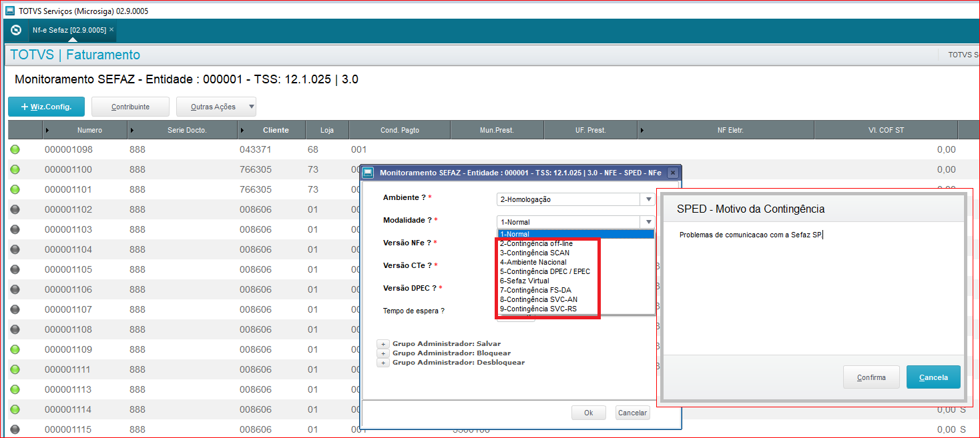Click the Mun.Prest. column header

[497, 130]
